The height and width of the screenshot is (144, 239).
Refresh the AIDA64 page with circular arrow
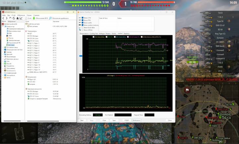14,18
